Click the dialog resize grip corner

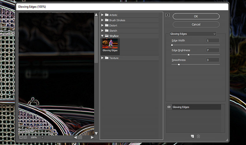(x=227, y=140)
